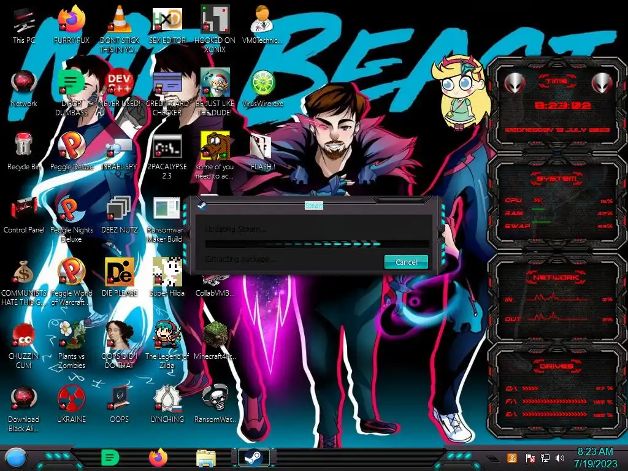Select the OOPS DID I DO THAT portrait icon
This screenshot has width=628, height=471.
pyautogui.click(x=120, y=346)
